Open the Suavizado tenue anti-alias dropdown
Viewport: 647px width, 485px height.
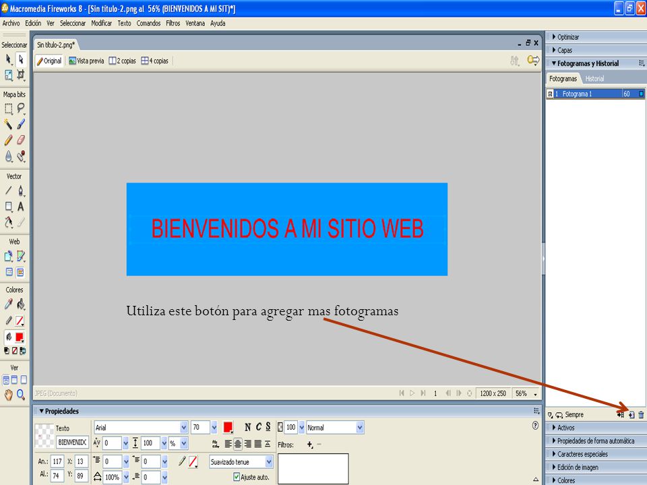269,462
